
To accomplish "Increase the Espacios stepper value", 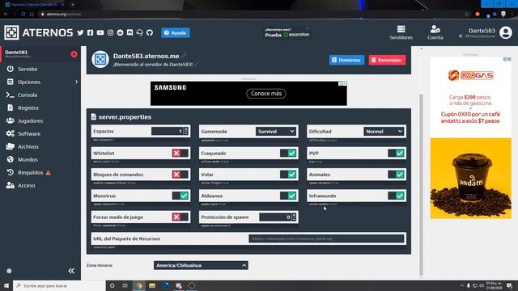I will pos(185,129).
